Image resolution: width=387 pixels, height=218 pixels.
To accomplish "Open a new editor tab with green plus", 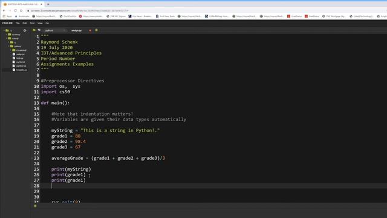I will point(96,30).
